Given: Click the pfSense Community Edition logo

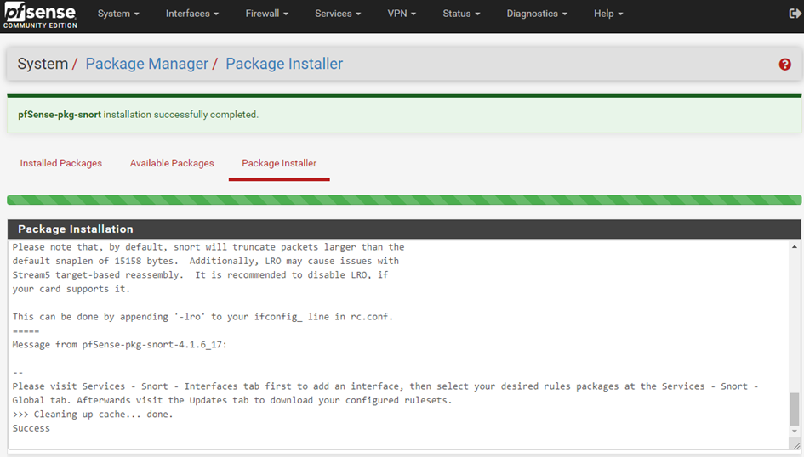Looking at the screenshot, I should coord(40,15).
